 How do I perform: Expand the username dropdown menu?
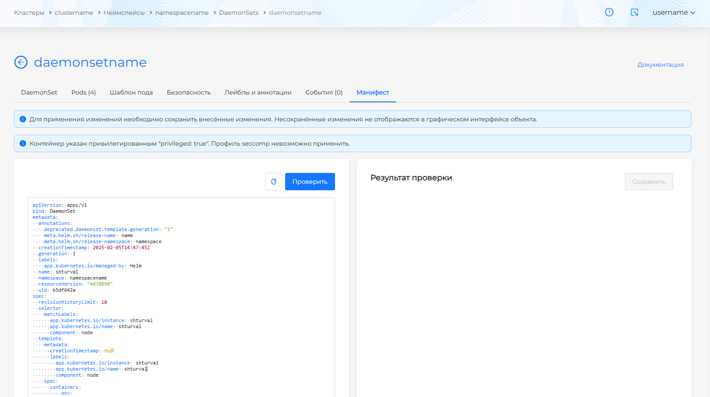(x=674, y=13)
